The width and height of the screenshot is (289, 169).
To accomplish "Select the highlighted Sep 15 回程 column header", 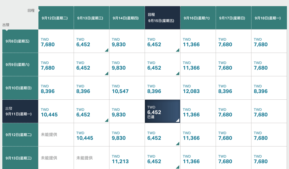I will pyautogui.click(x=162, y=18).
